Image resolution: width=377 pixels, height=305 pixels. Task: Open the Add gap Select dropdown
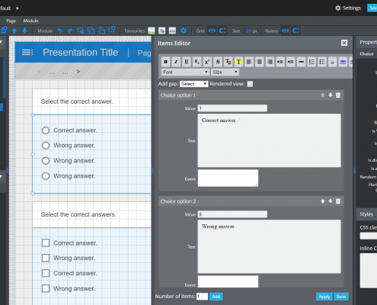click(x=194, y=84)
